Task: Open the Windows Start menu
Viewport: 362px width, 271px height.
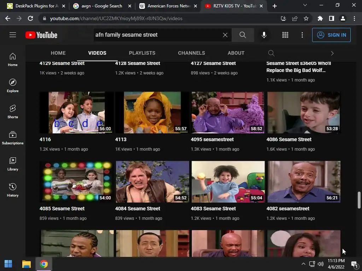Action: tap(8, 264)
